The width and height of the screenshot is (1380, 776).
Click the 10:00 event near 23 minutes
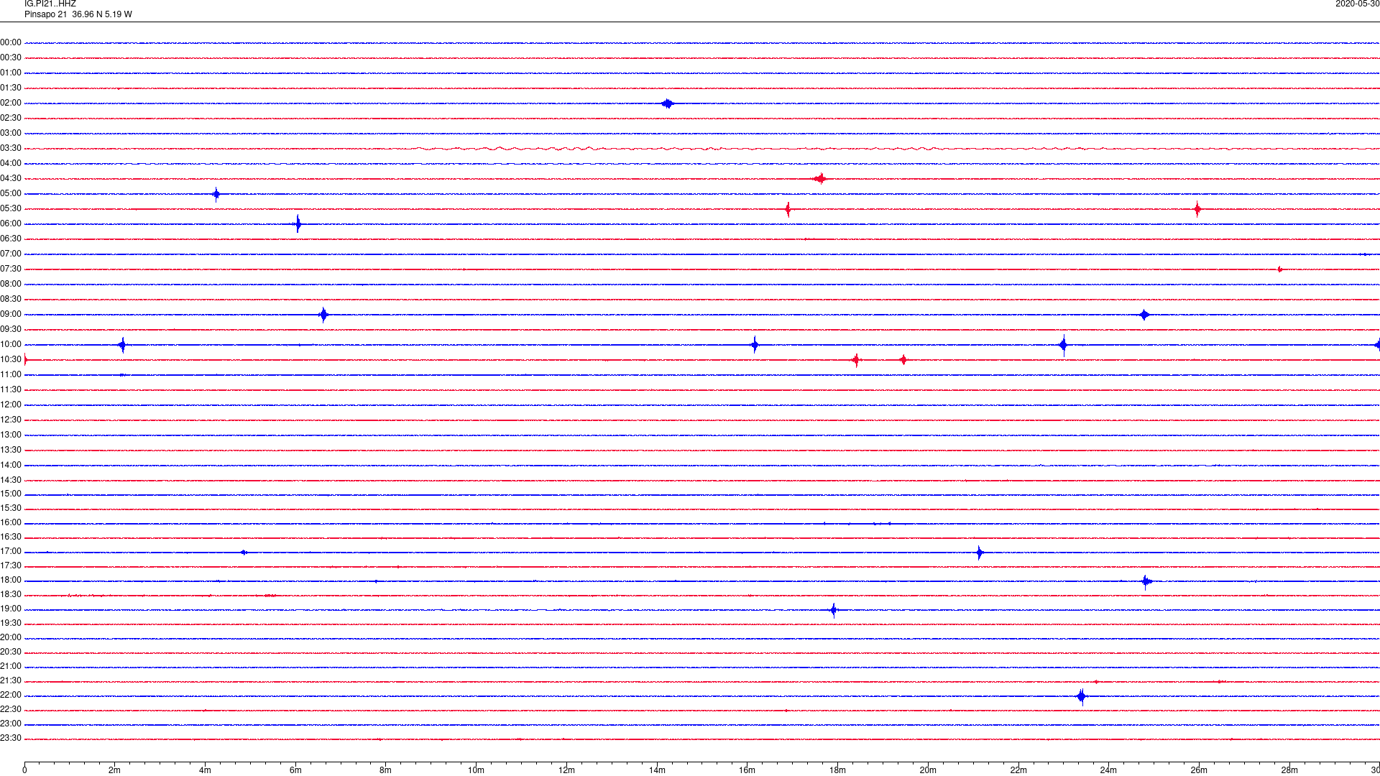[1063, 345]
